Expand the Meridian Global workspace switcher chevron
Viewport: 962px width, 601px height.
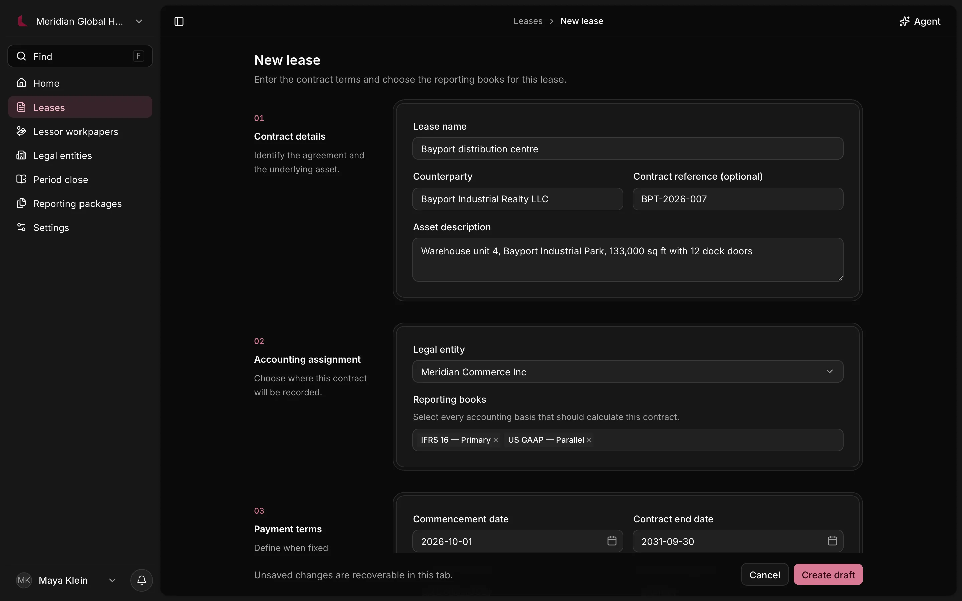click(139, 21)
